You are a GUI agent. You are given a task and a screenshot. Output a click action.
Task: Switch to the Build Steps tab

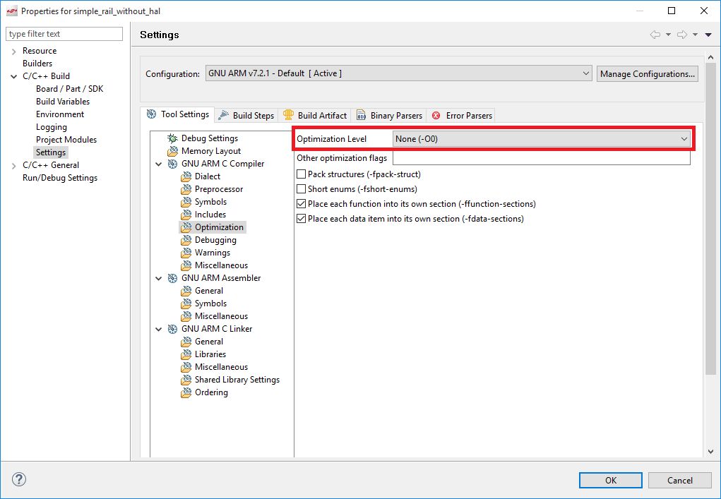pos(246,115)
